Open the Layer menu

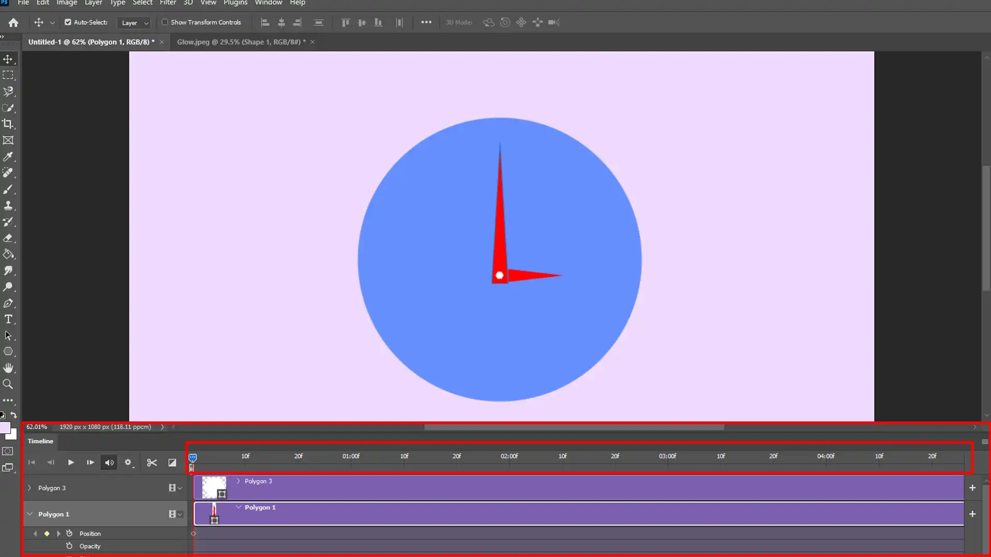coord(93,3)
